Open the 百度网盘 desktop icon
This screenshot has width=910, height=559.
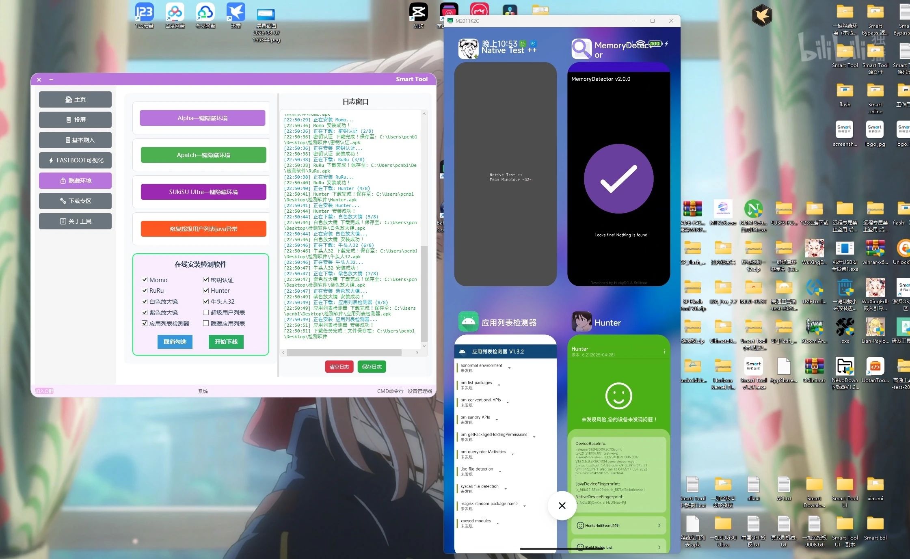pos(175,15)
